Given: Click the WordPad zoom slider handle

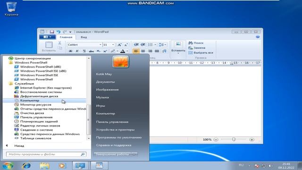Looking at the screenshot, I should 234,139.
